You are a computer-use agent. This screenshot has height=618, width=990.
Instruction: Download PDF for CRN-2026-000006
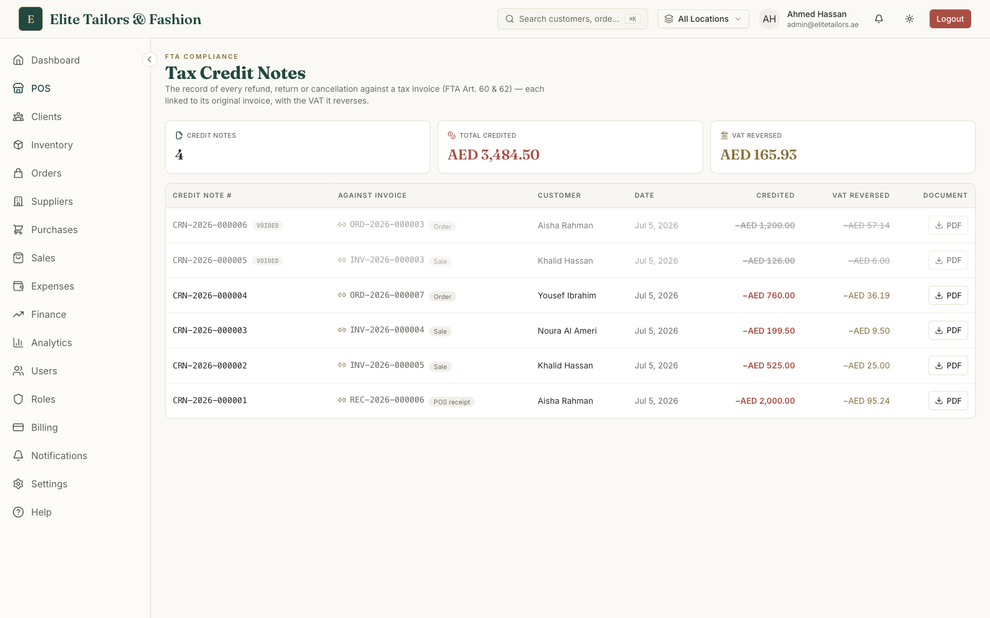pos(948,225)
